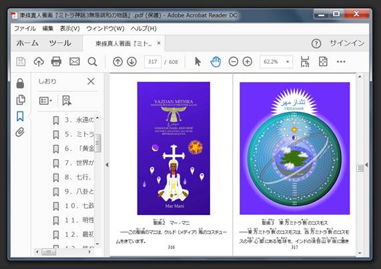
Task: Click the fit width scrolling icon
Action: (x=305, y=61)
